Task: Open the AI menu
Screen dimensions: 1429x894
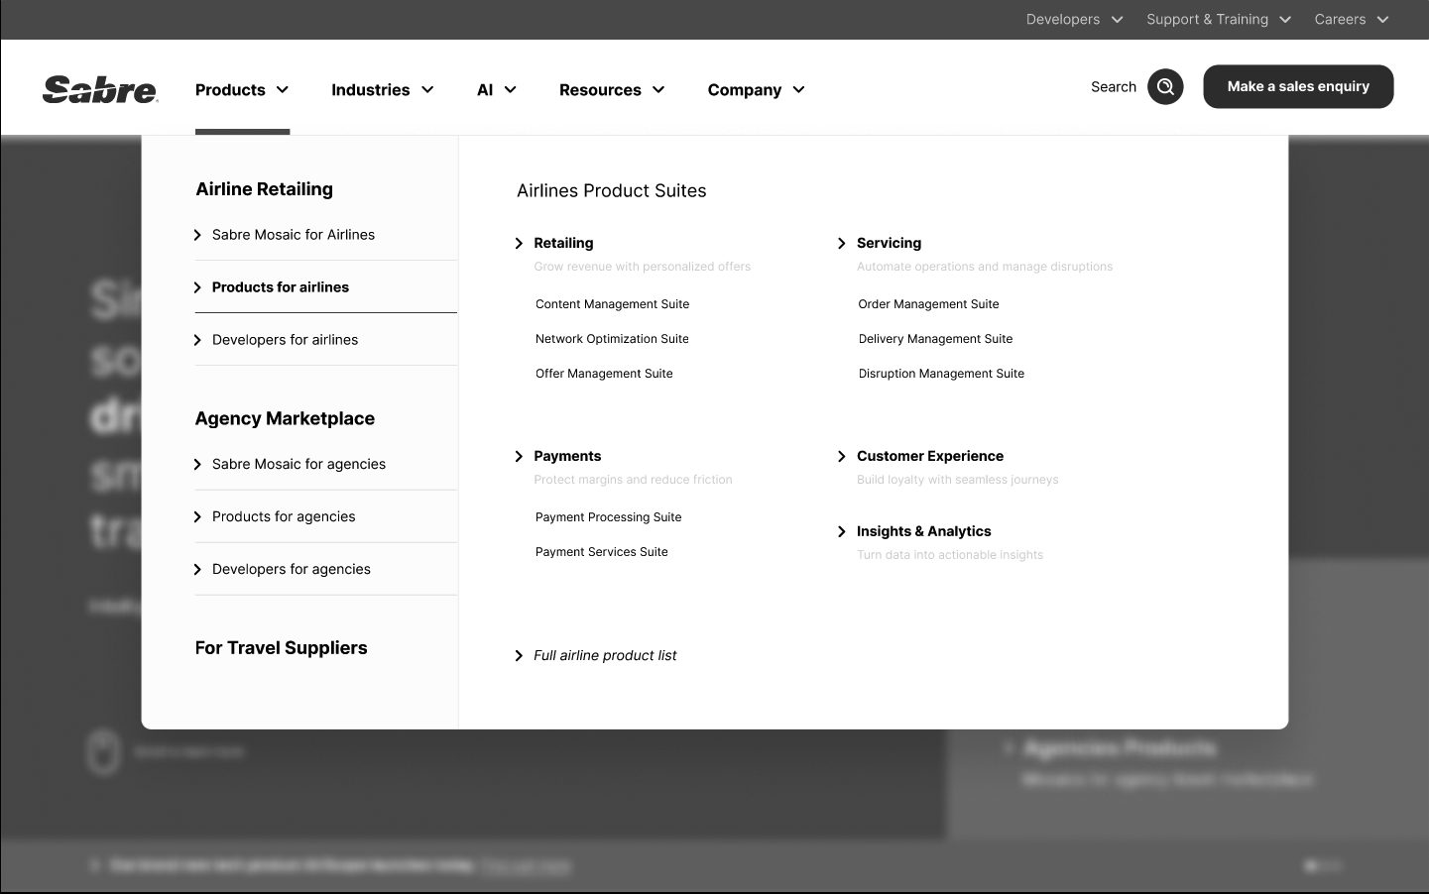Action: click(497, 90)
